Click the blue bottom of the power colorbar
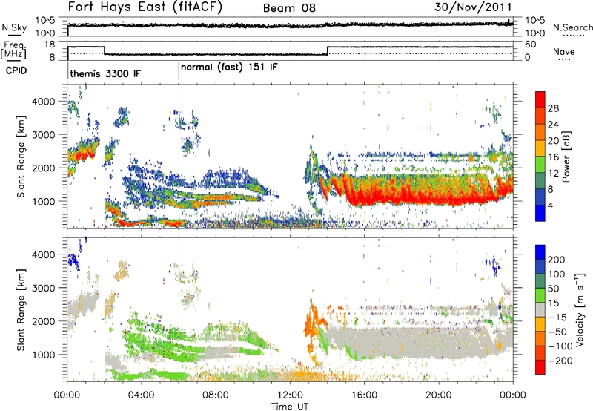 540,213
